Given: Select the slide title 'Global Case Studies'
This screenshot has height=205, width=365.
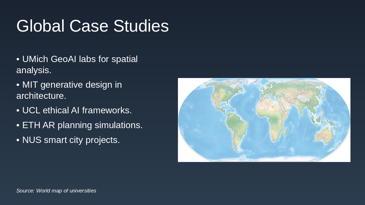Looking at the screenshot, I should click(92, 26).
